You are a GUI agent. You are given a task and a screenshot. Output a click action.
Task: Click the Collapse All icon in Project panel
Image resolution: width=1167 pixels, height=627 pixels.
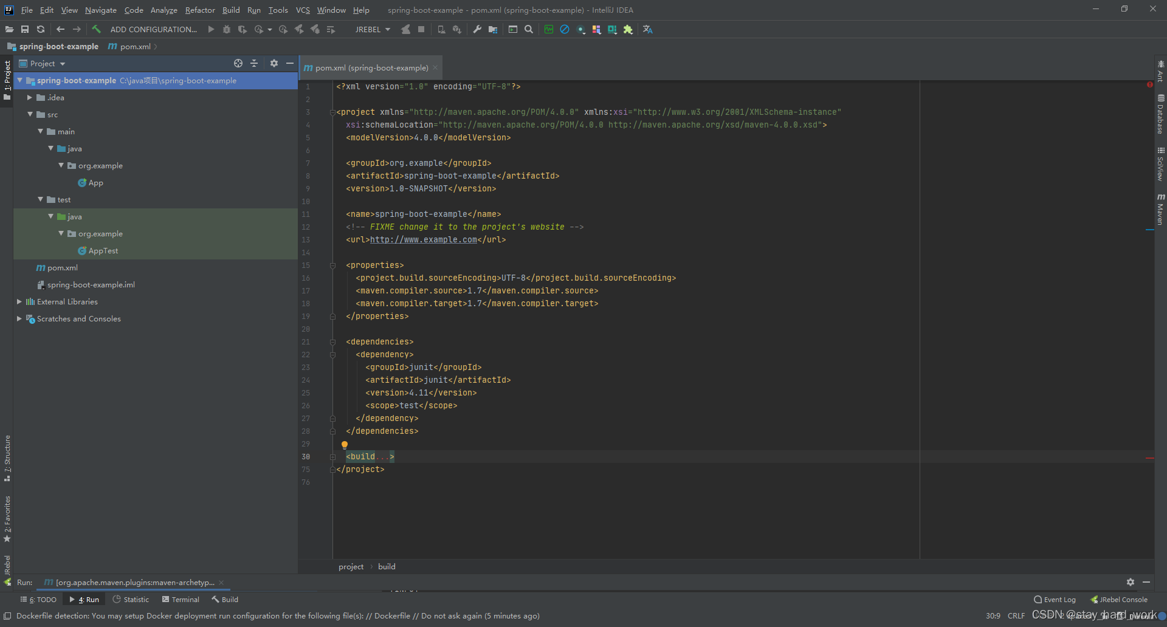[254, 63]
